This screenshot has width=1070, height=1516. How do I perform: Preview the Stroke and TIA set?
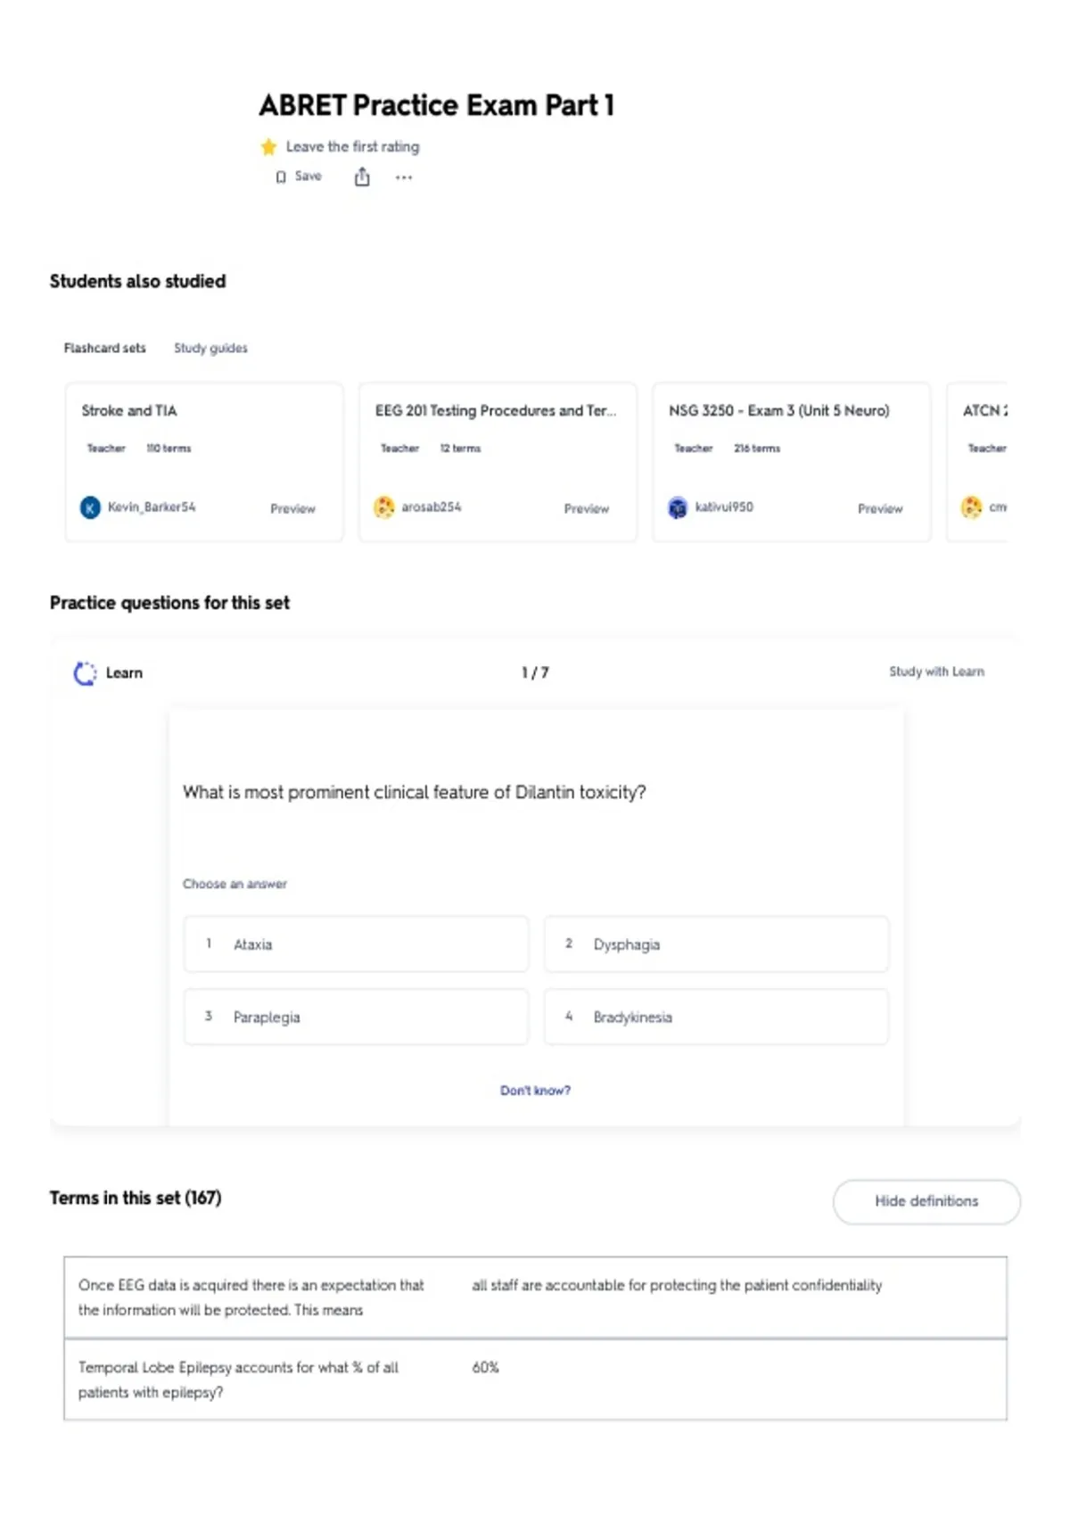pos(292,508)
